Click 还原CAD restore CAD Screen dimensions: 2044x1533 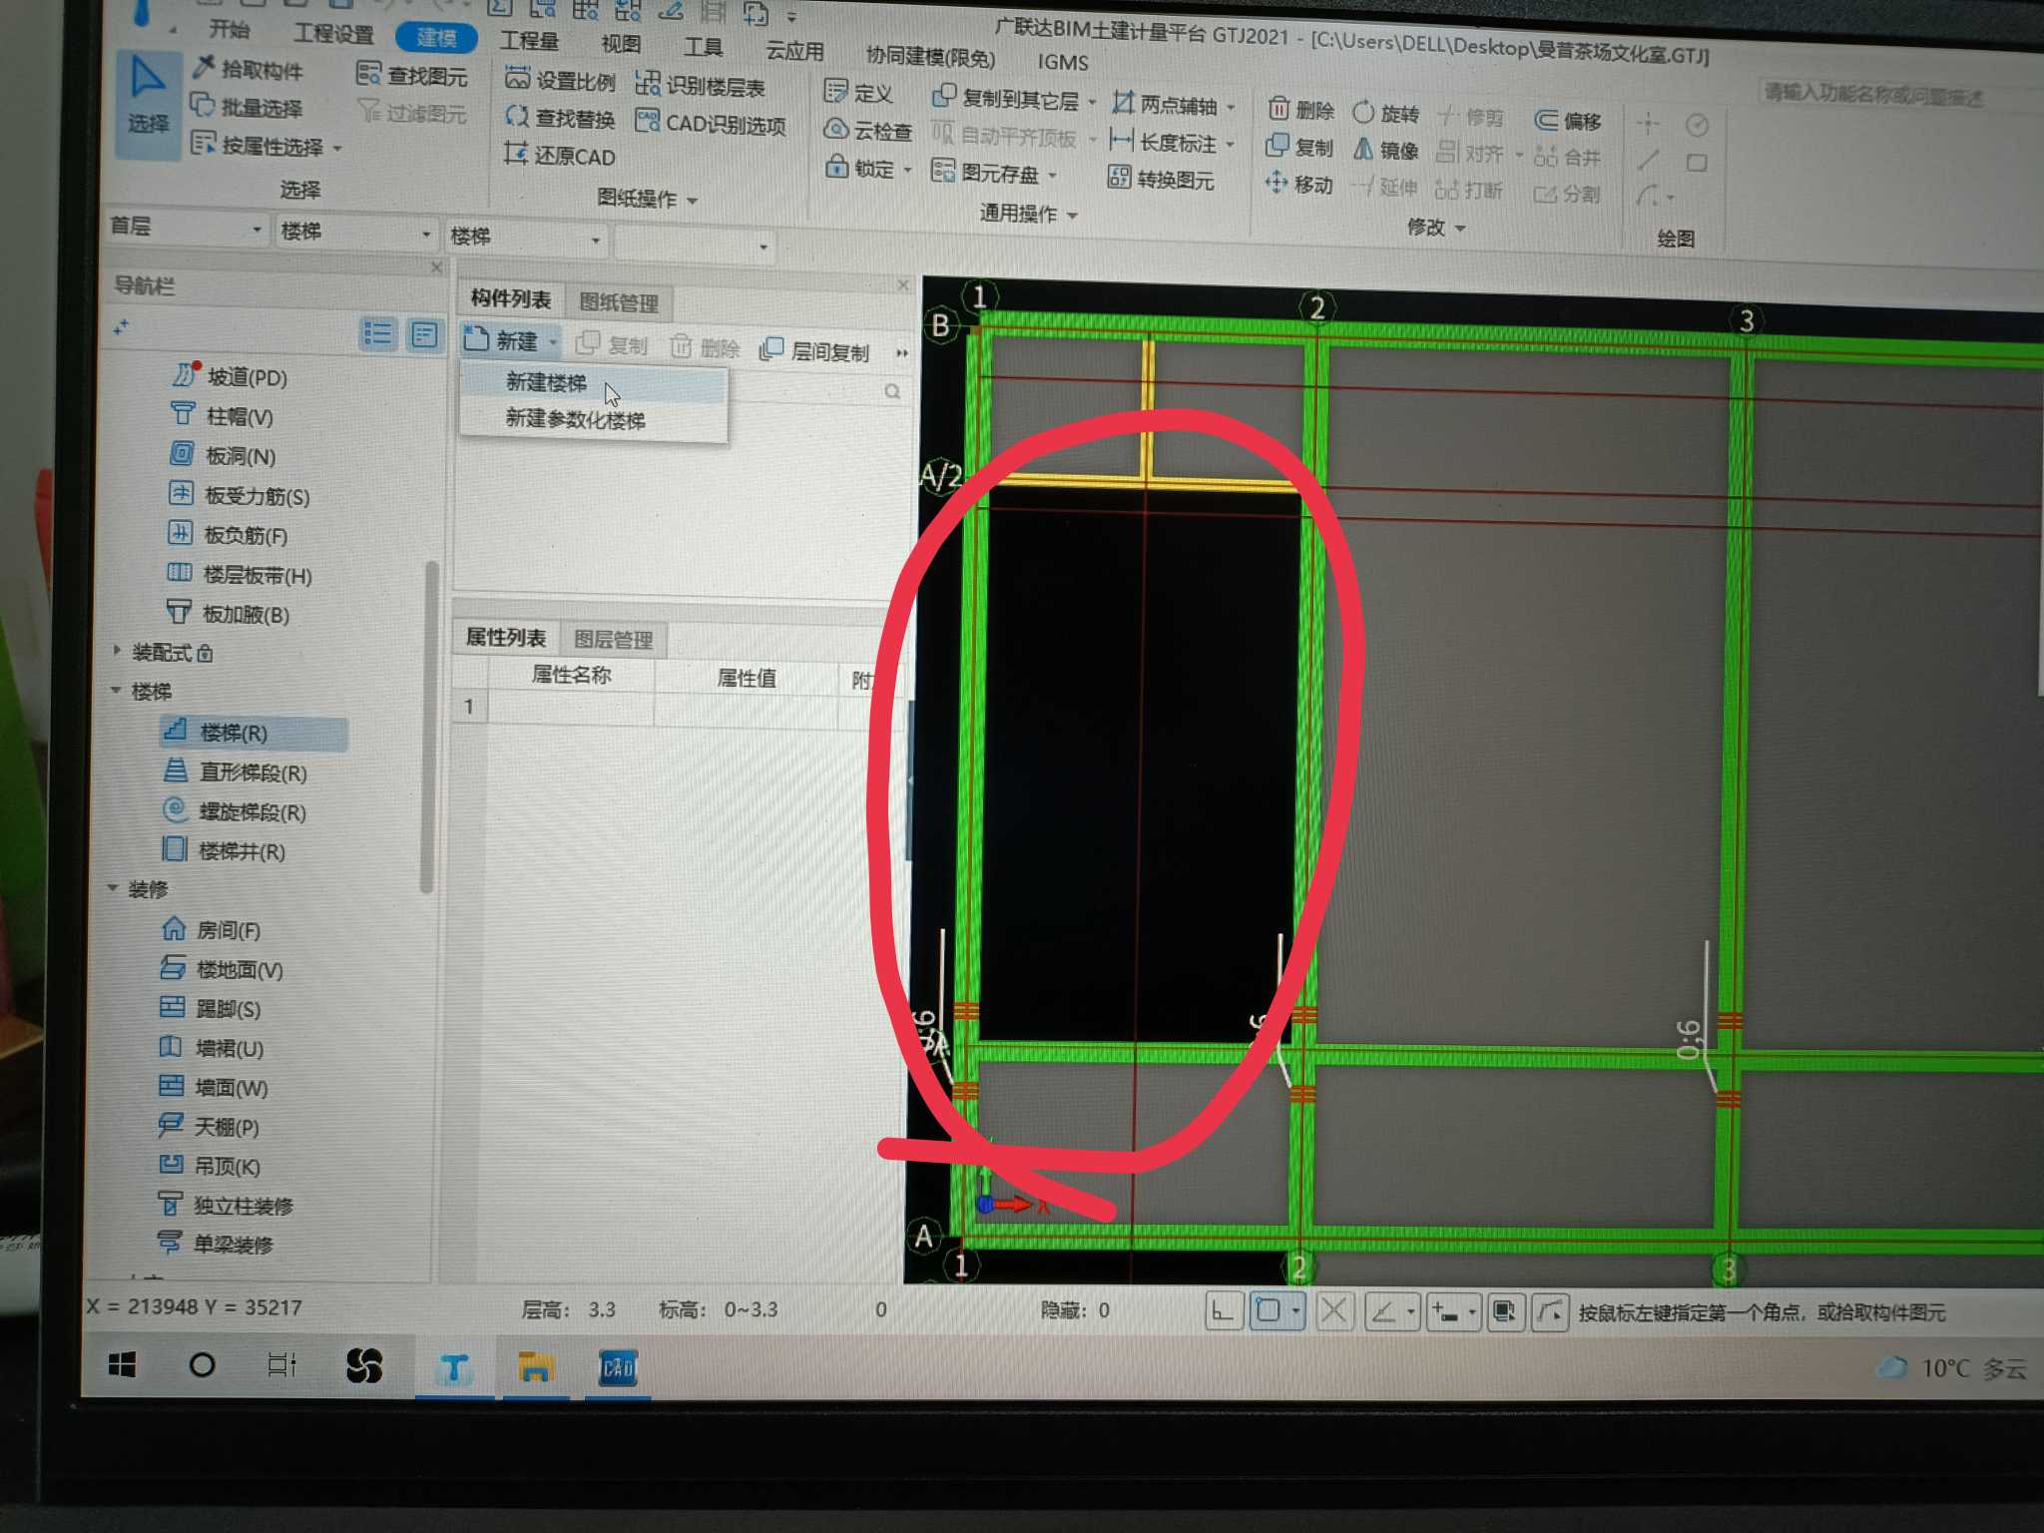pyautogui.click(x=559, y=156)
